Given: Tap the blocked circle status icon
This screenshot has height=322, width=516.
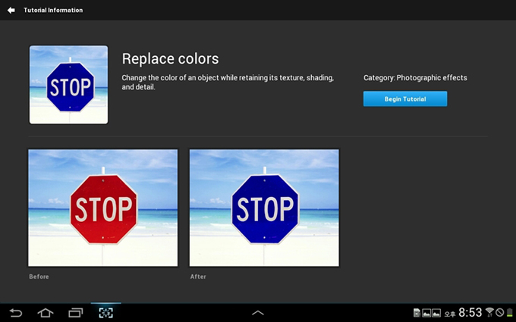Looking at the screenshot, I should tap(500, 312).
